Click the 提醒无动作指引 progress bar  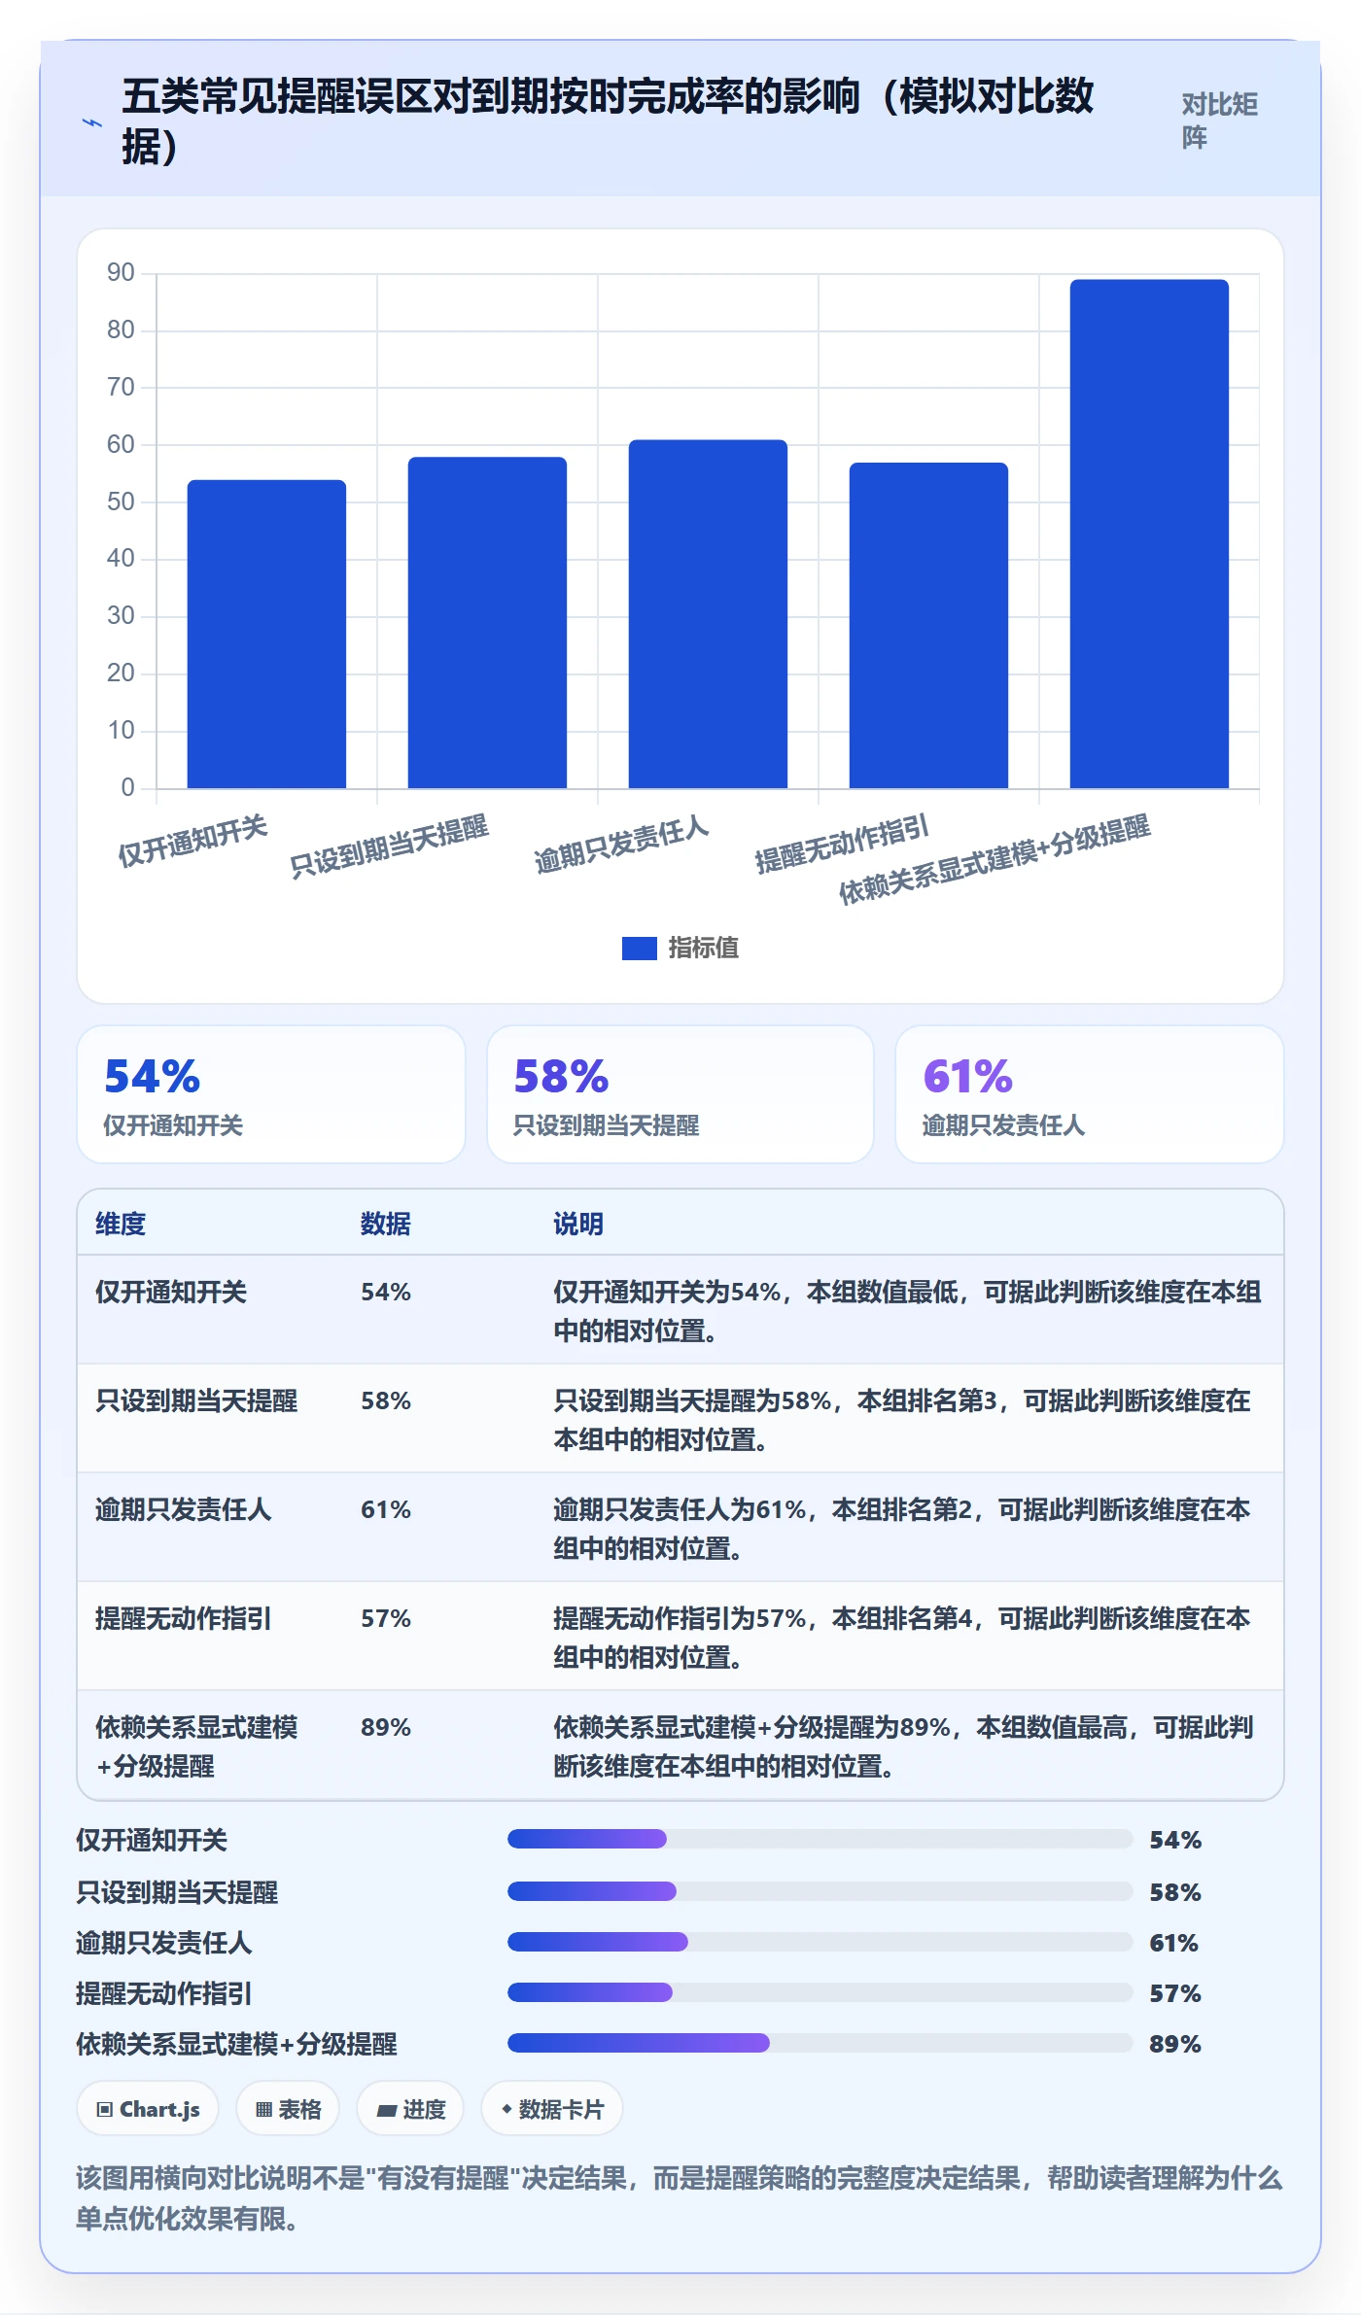(x=820, y=1992)
